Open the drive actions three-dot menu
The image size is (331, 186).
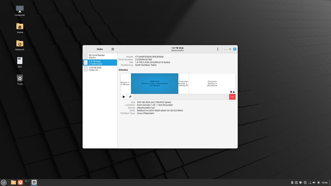[217, 49]
